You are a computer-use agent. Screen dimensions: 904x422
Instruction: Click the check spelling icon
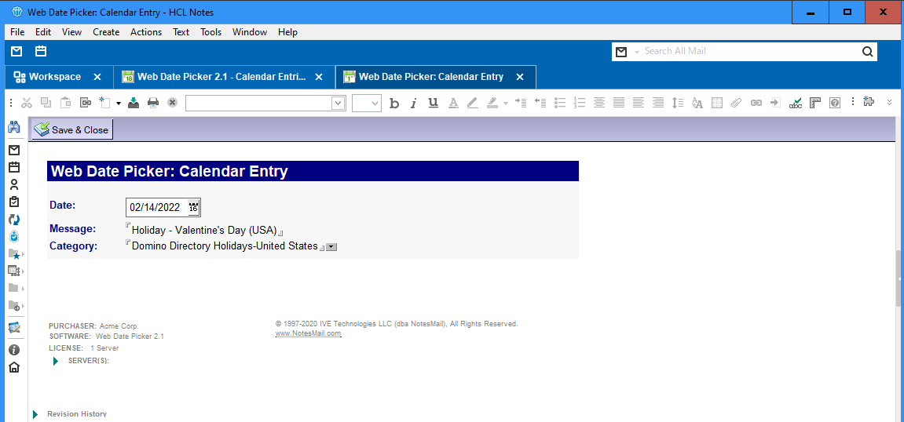796,103
